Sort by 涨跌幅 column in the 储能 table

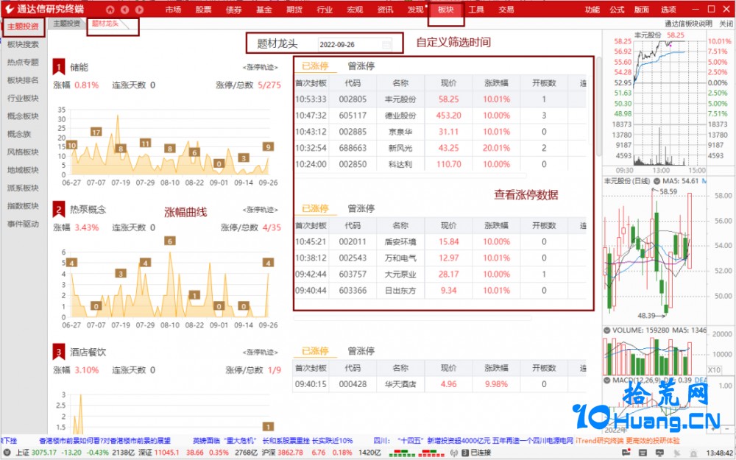[496, 83]
